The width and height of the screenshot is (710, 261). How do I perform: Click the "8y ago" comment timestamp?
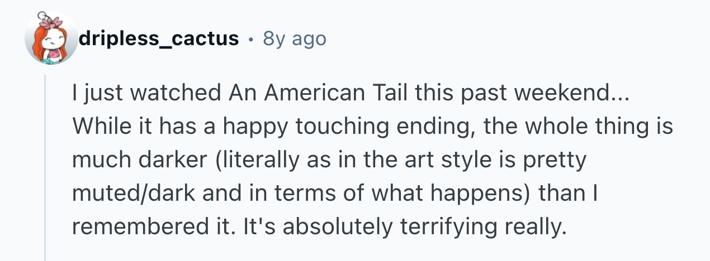[x=294, y=39]
